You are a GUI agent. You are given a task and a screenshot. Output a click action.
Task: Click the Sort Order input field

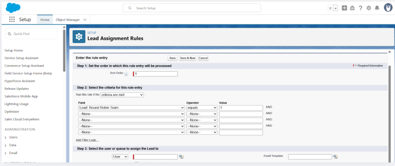tap(156, 74)
